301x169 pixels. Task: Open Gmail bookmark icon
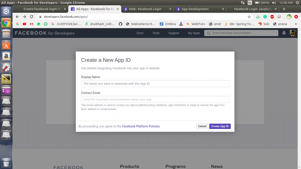(x=31, y=24)
